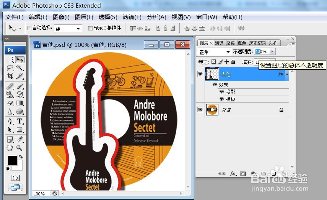The image size is (327, 200).
Task: Collapse 吉他 layer effects list
Action: [x=287, y=74]
